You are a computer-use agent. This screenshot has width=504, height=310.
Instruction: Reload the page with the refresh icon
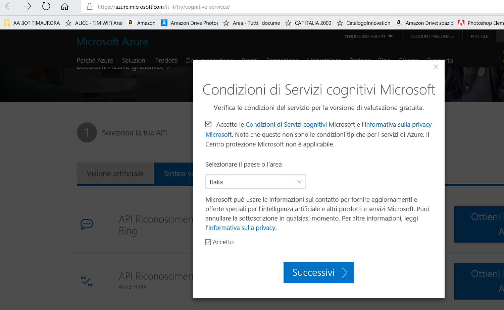click(46, 6)
